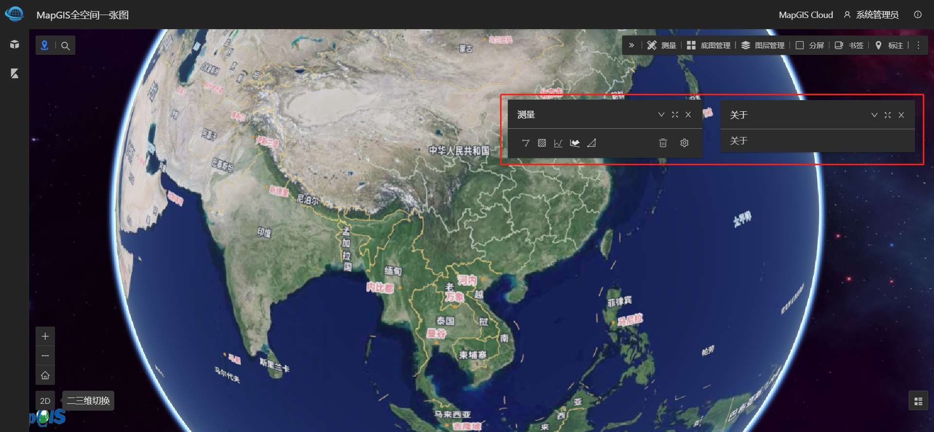Activate the 分屏 split-screen tool

pyautogui.click(x=809, y=45)
